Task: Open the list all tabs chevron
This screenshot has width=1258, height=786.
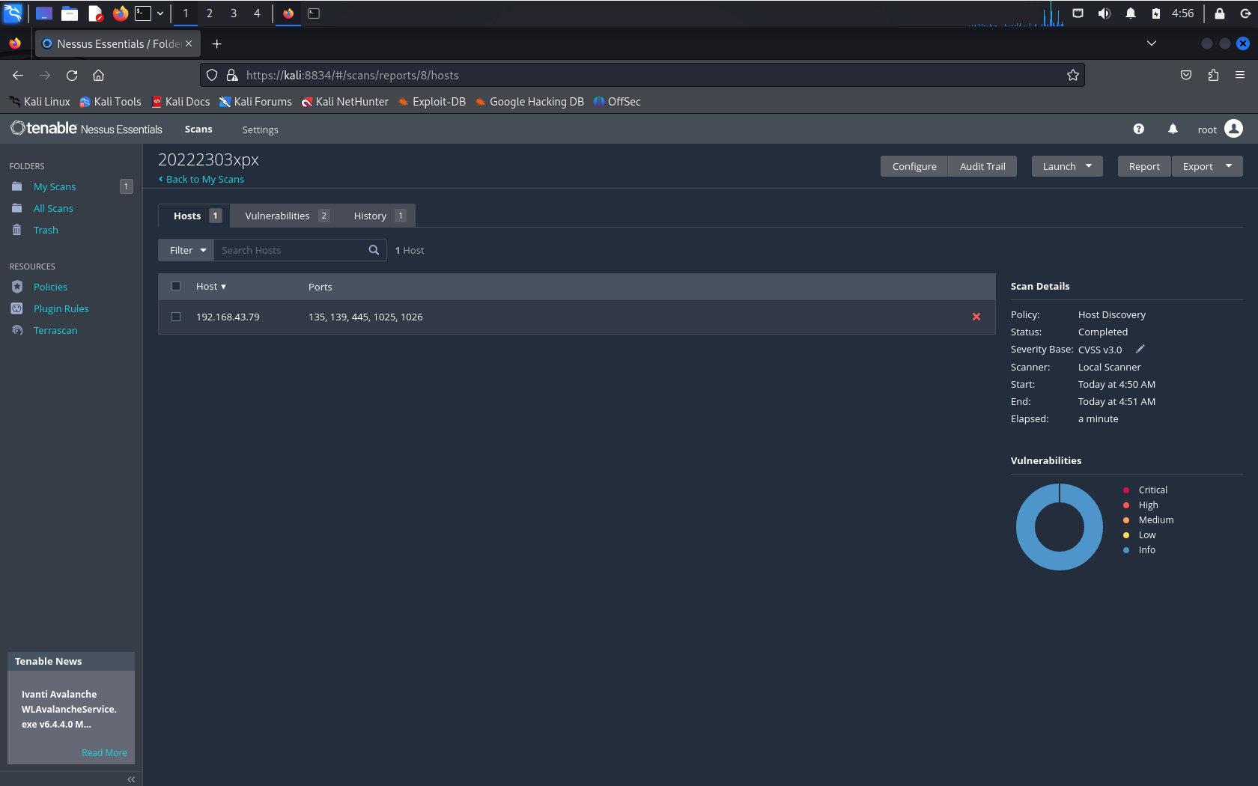Action: pos(1152,43)
